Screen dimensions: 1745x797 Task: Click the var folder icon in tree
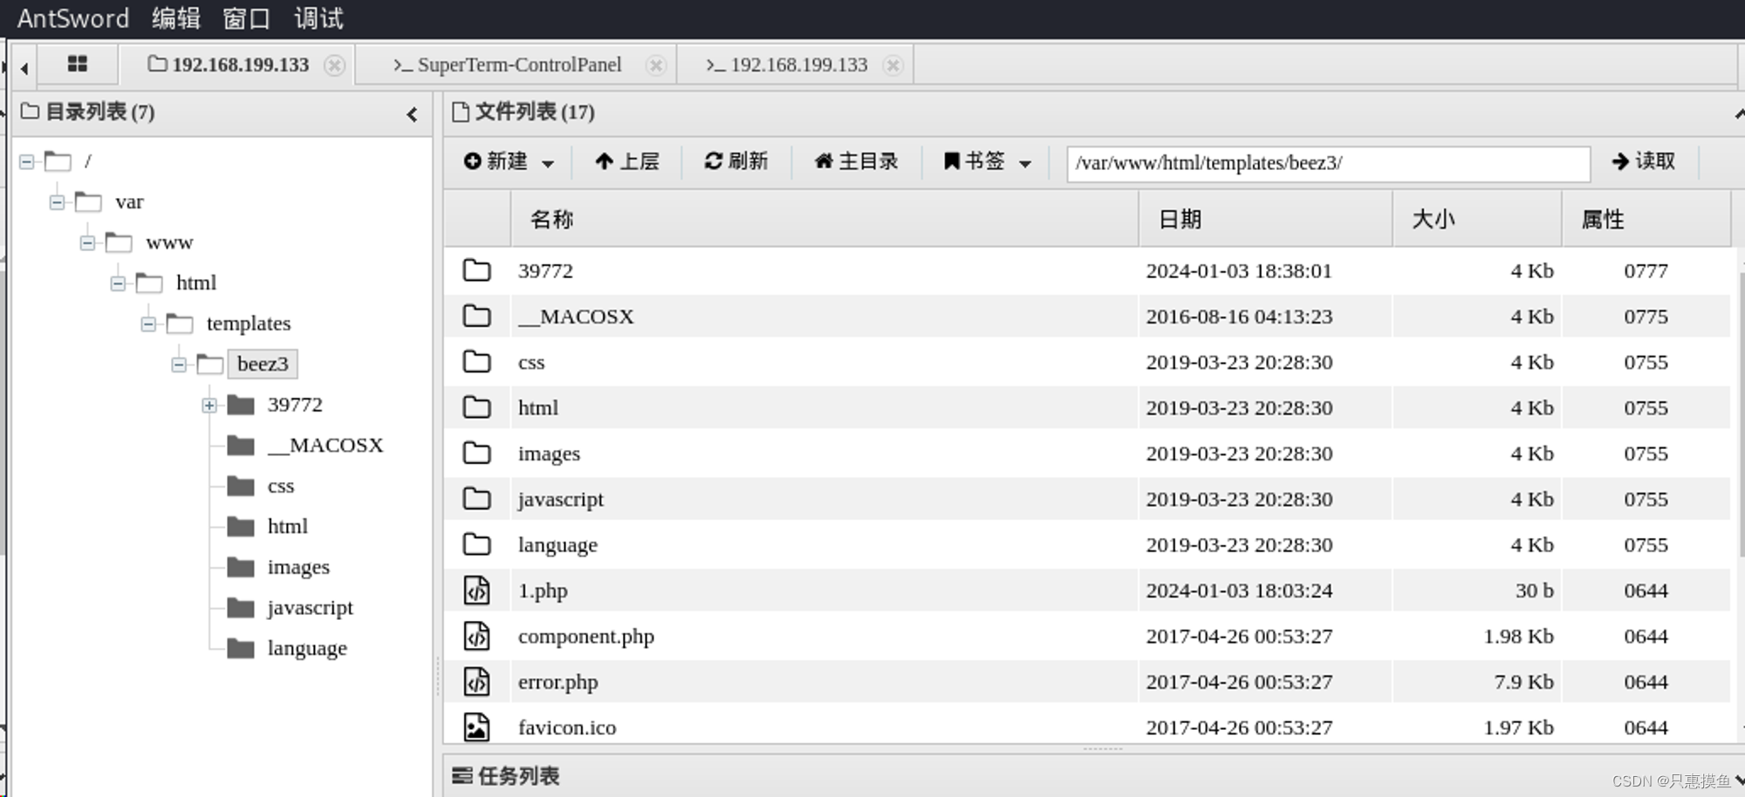click(x=88, y=202)
